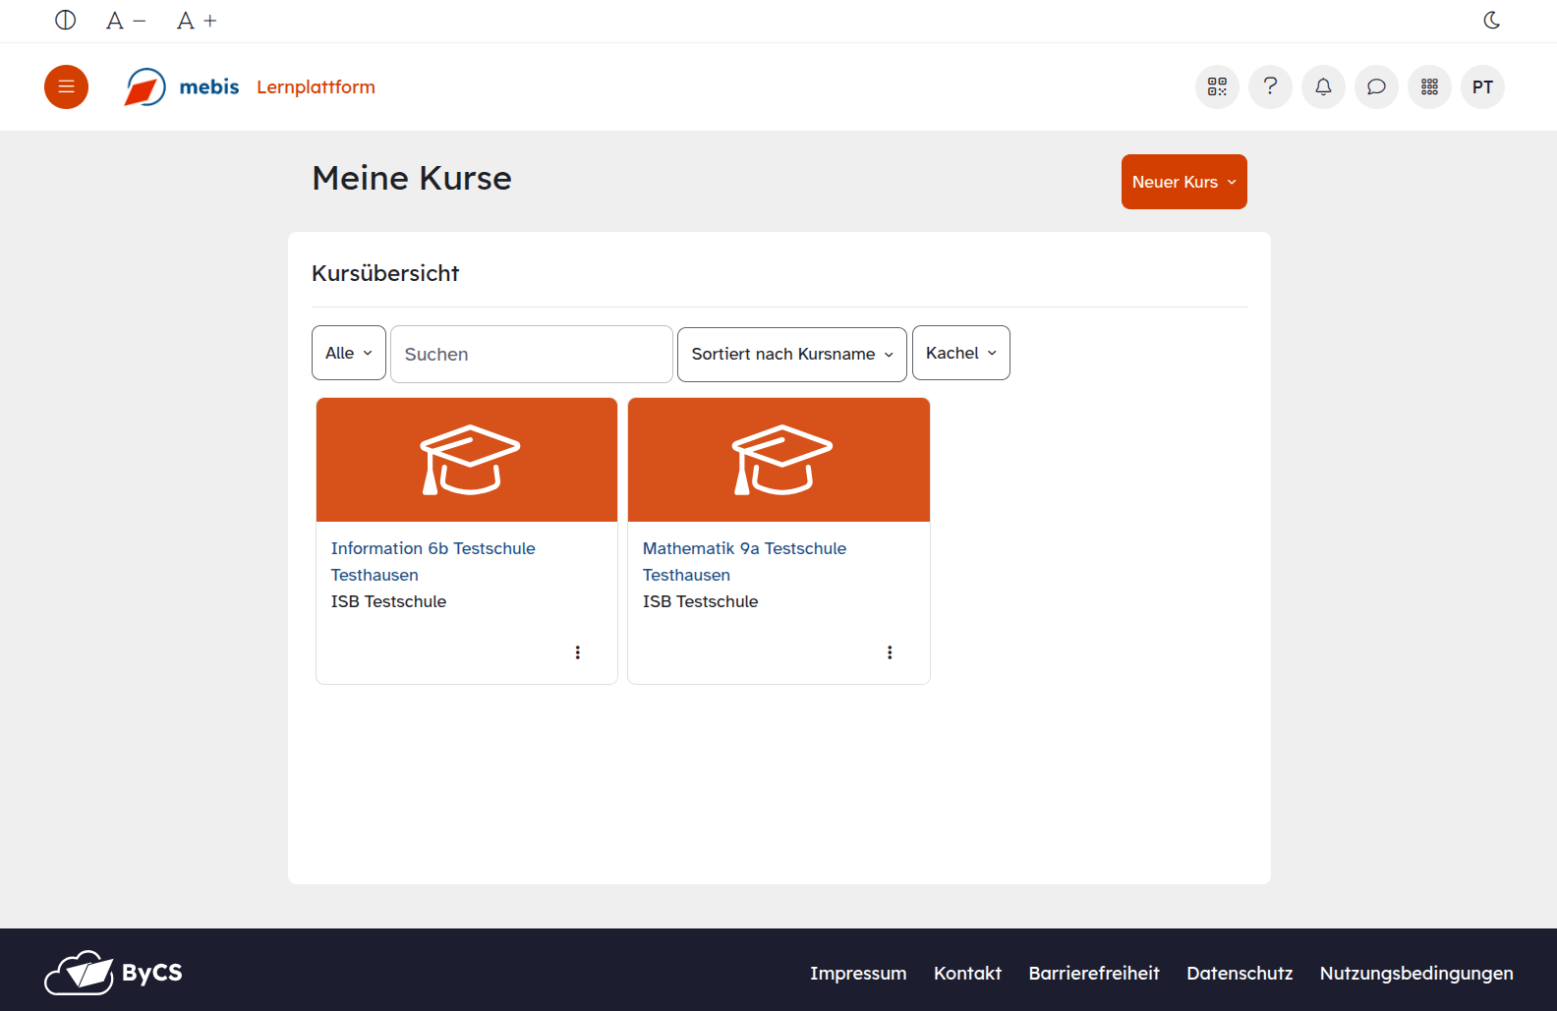Open options menu for Mathematik 9a course

890,652
